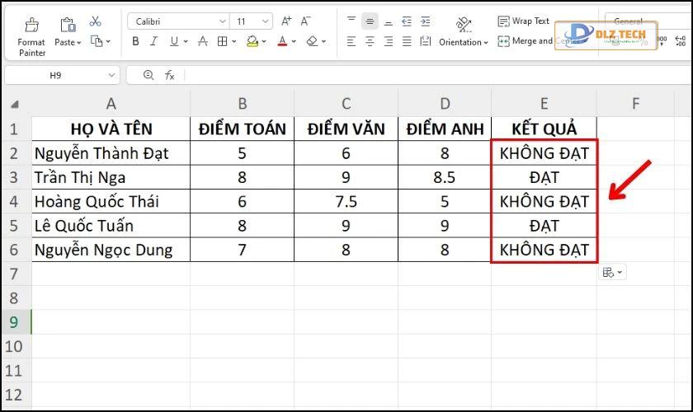Viewport: 693px width, 412px height.
Task: Click the decimal places icon
Action: click(x=681, y=41)
